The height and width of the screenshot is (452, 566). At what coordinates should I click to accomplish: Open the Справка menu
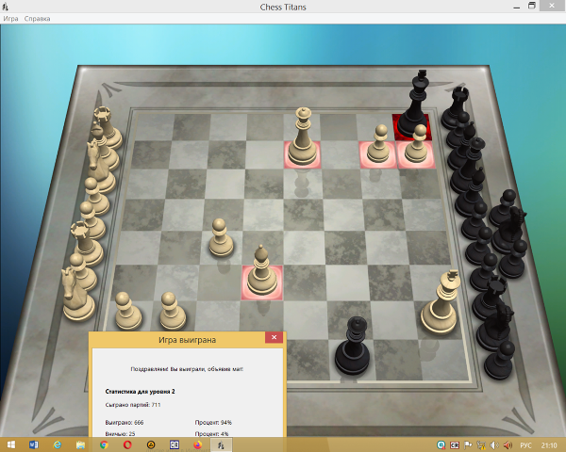pyautogui.click(x=38, y=19)
